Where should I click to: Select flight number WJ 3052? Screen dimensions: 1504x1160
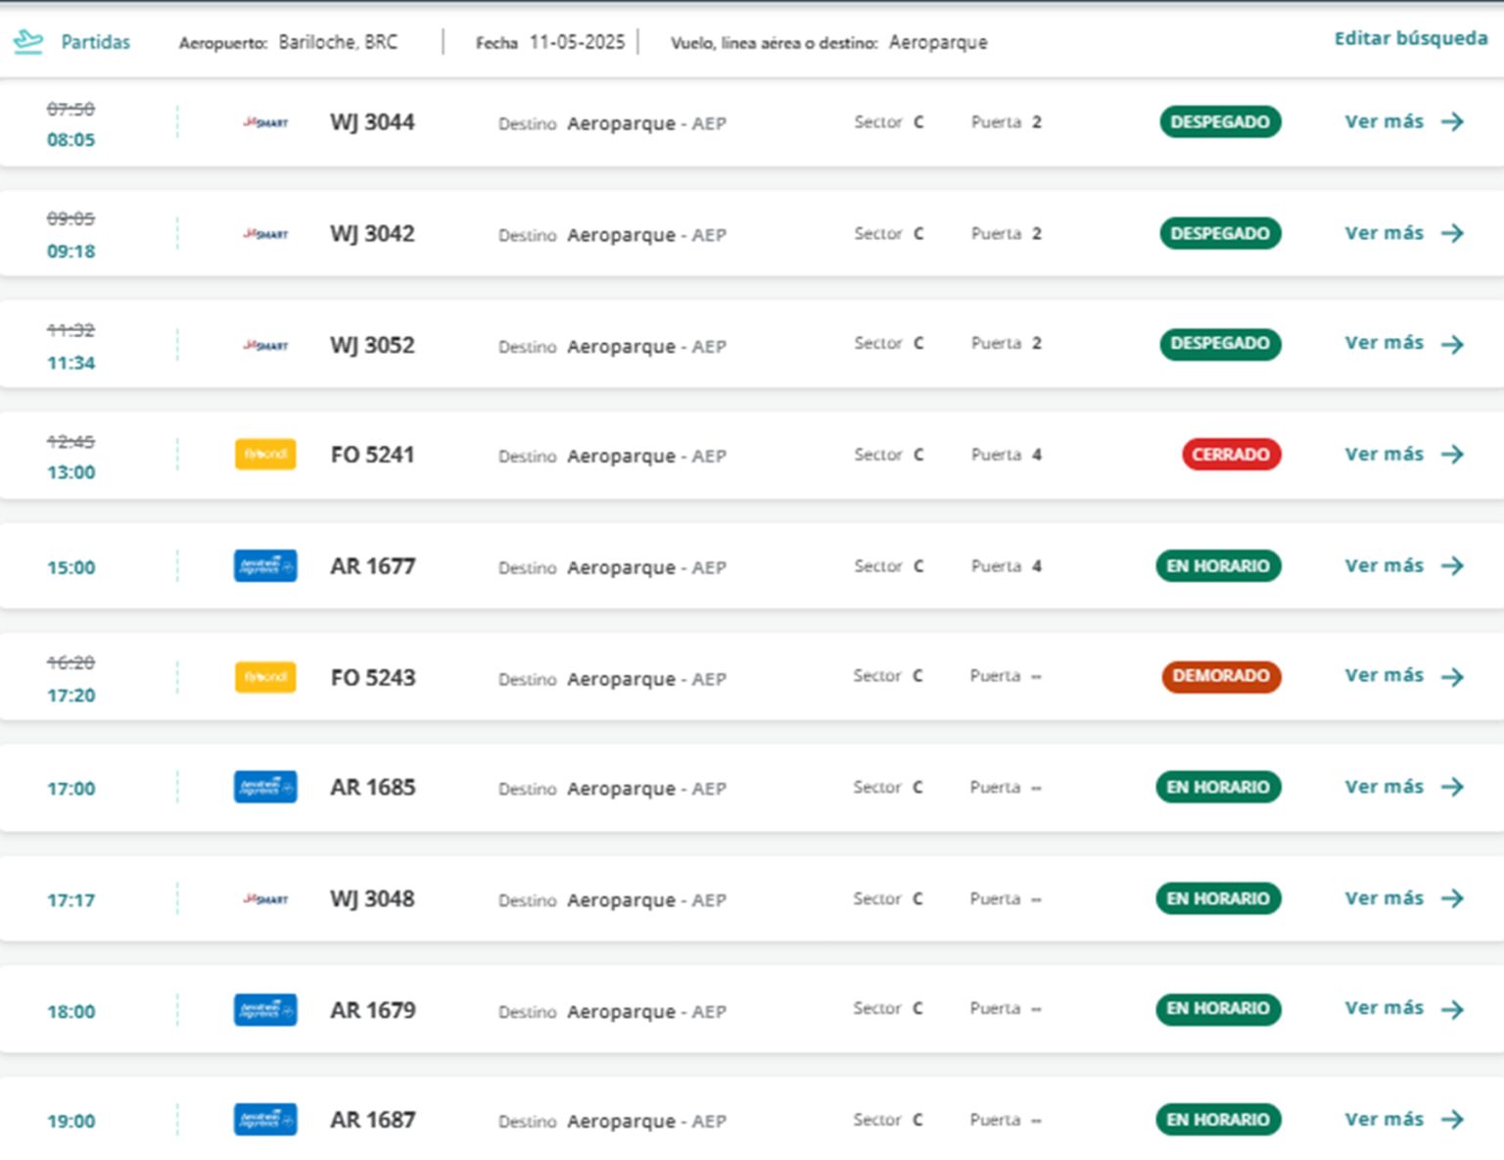372,345
